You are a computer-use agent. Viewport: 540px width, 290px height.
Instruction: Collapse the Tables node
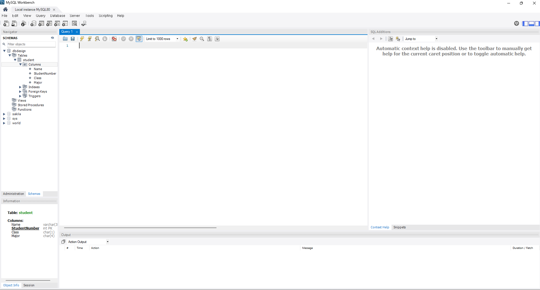point(10,55)
